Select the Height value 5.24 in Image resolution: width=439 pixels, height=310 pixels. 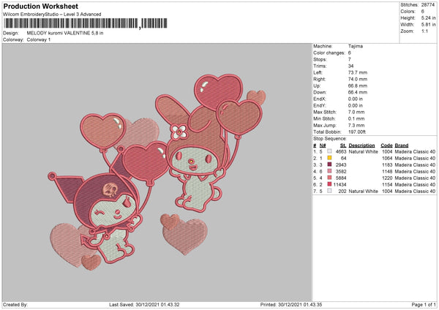(x=428, y=18)
